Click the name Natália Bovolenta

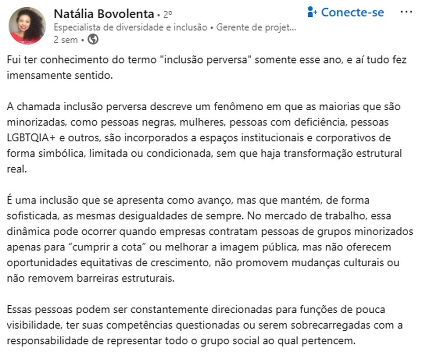pos(103,14)
